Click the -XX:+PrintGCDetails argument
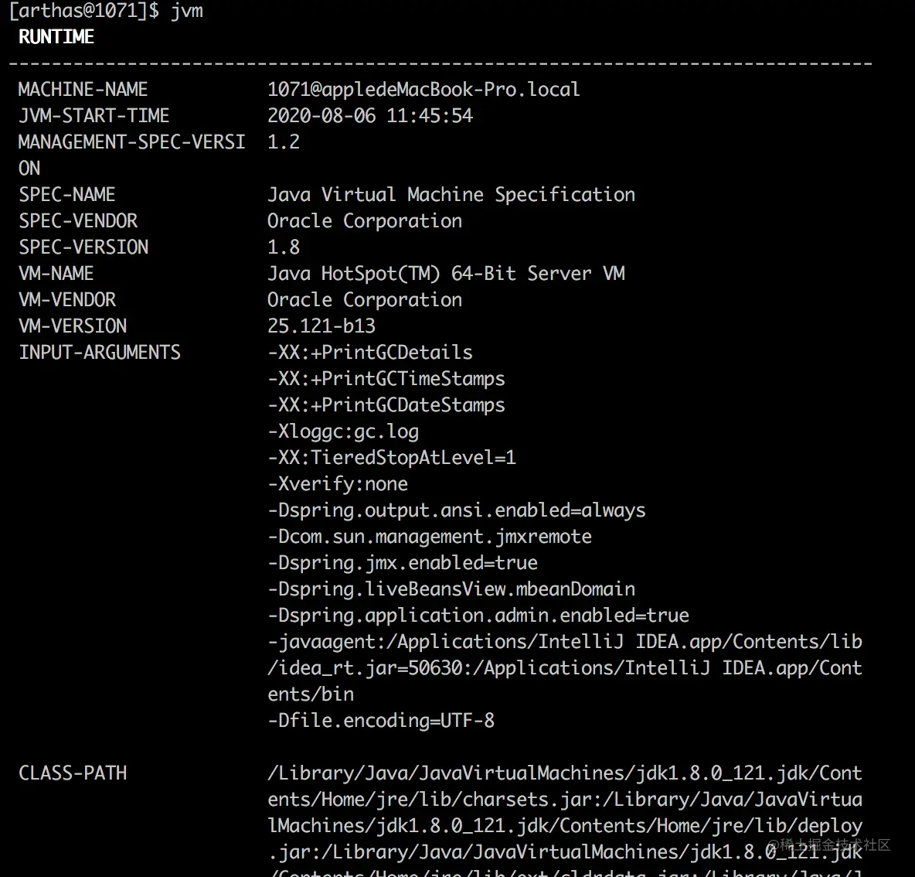The width and height of the screenshot is (915, 877). pyautogui.click(x=369, y=353)
